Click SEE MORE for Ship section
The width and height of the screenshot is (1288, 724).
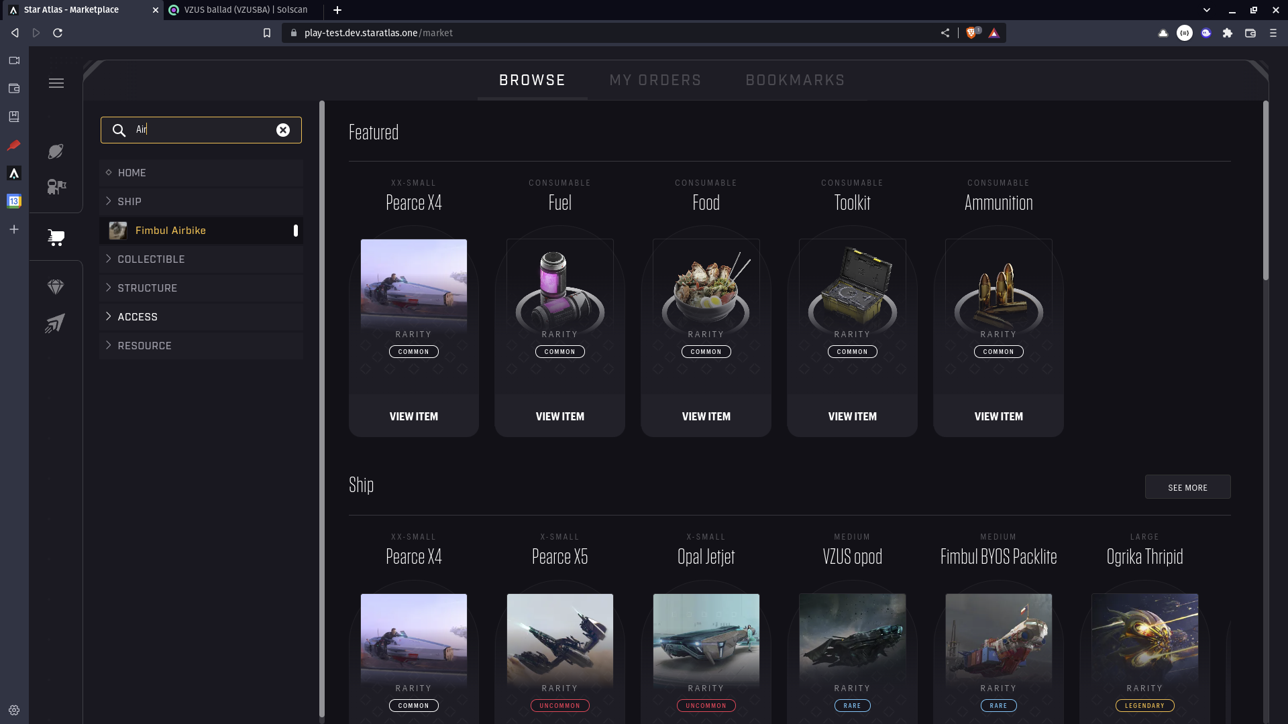pyautogui.click(x=1187, y=487)
